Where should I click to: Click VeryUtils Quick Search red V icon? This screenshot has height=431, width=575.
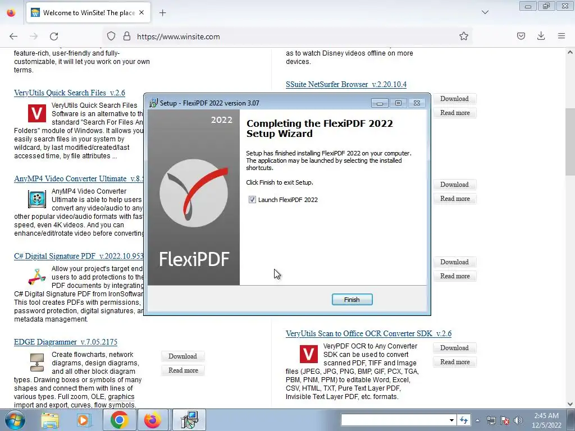[x=37, y=113]
